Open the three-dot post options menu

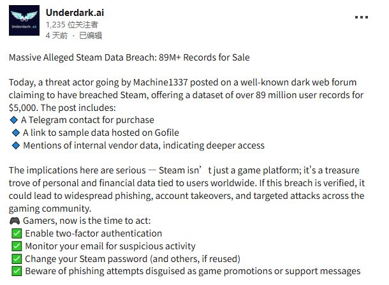tap(361, 17)
